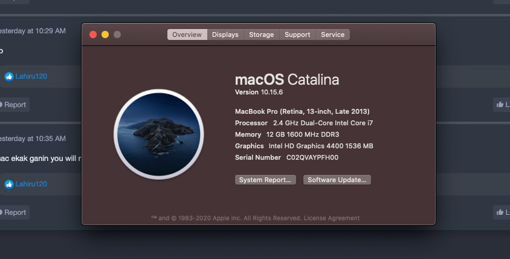Click the System Report... button
510x259 pixels.
pos(265,180)
